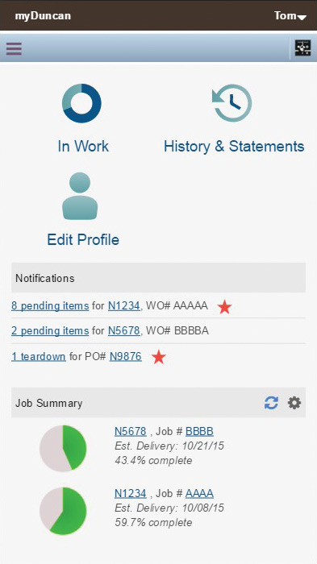Open job BBBB link
317x564 pixels.
click(199, 431)
